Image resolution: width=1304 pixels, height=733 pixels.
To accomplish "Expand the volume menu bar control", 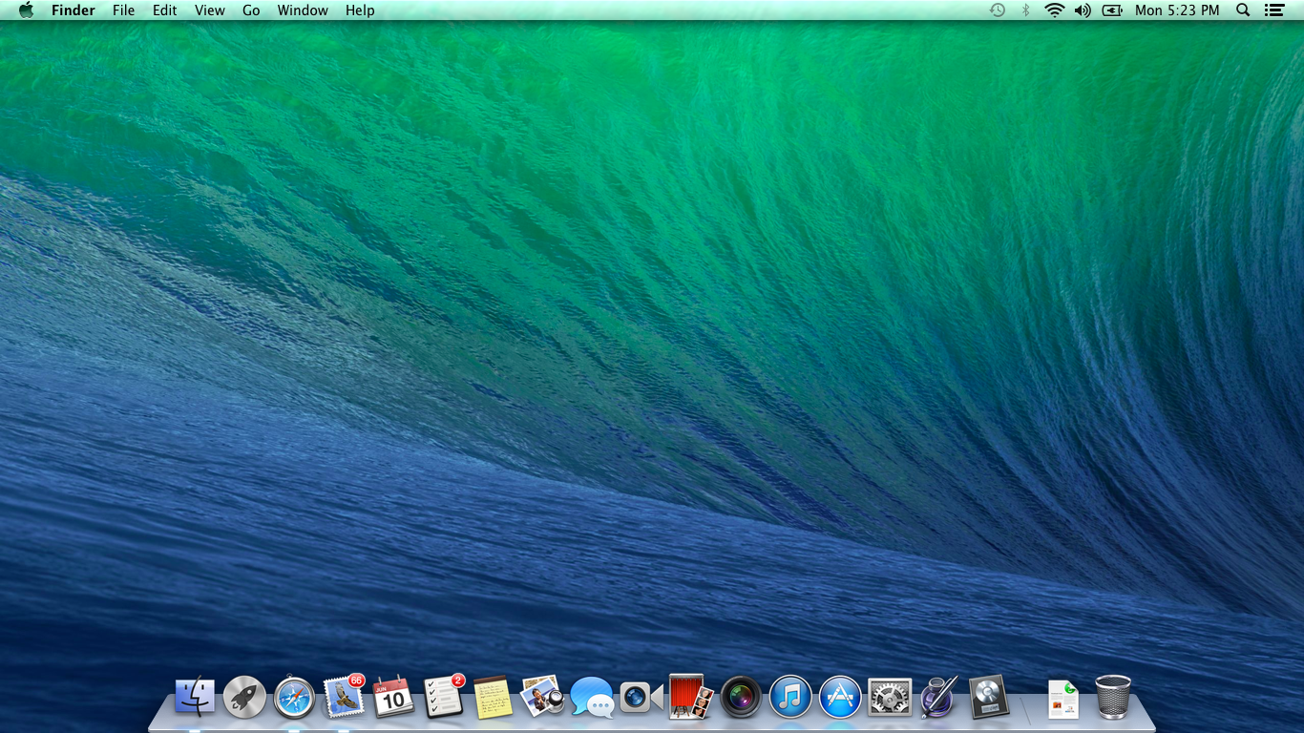I will 1083,10.
